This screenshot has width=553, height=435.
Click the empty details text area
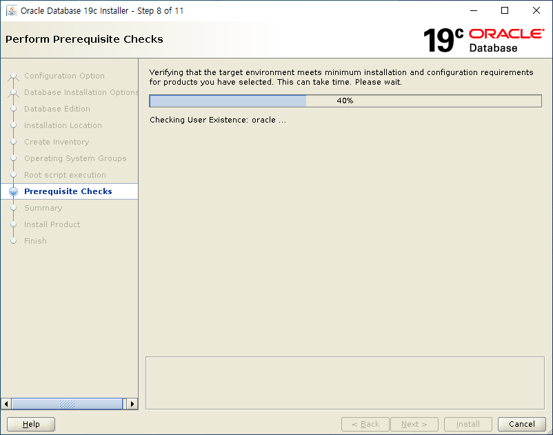click(345, 383)
